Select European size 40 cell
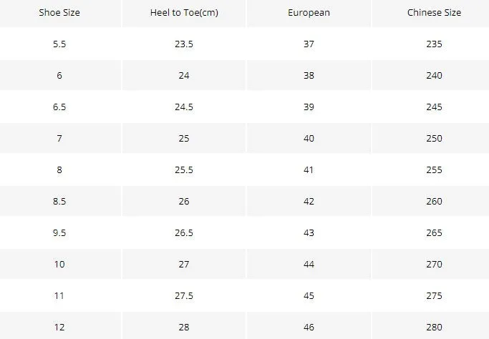489x339 pixels. (309, 138)
